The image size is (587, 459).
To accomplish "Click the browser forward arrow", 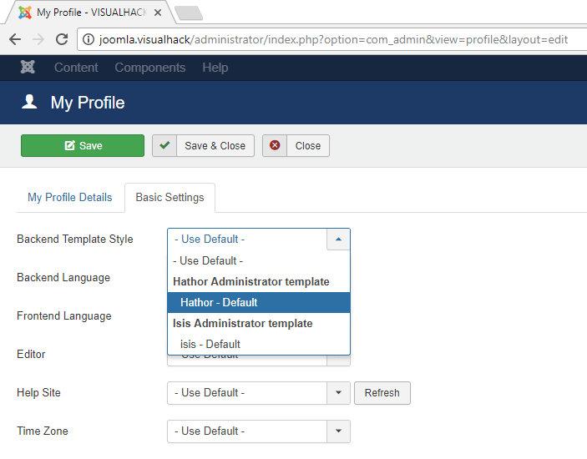I will 38,39.
